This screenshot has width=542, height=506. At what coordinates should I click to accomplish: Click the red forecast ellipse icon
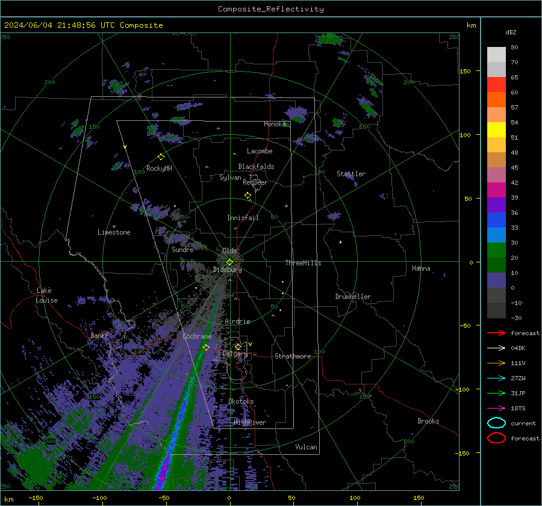496,438
